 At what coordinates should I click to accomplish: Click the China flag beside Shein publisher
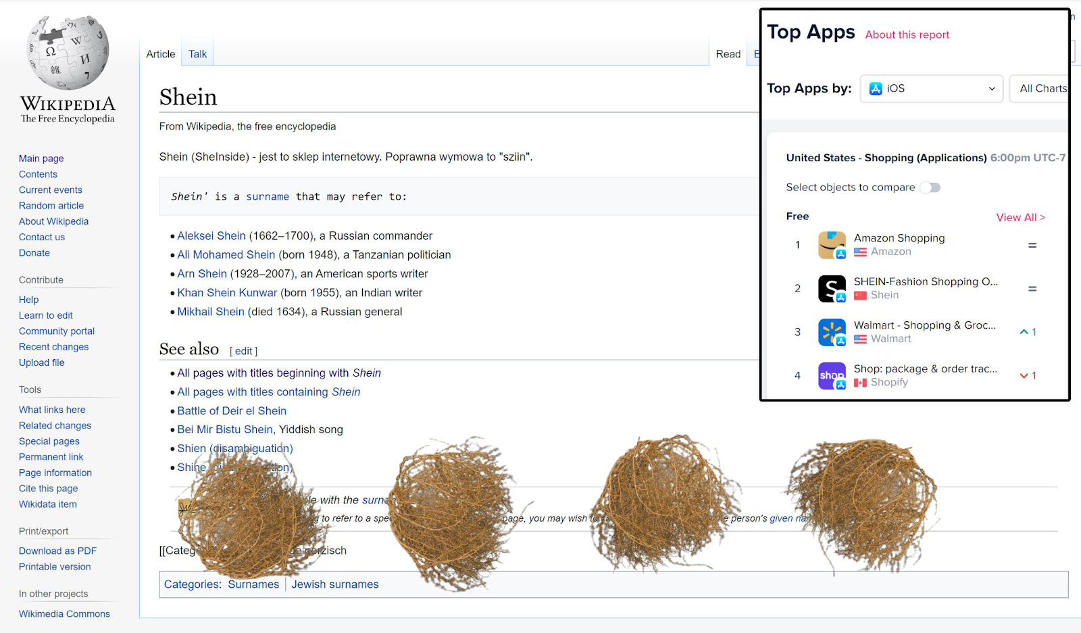coord(860,296)
